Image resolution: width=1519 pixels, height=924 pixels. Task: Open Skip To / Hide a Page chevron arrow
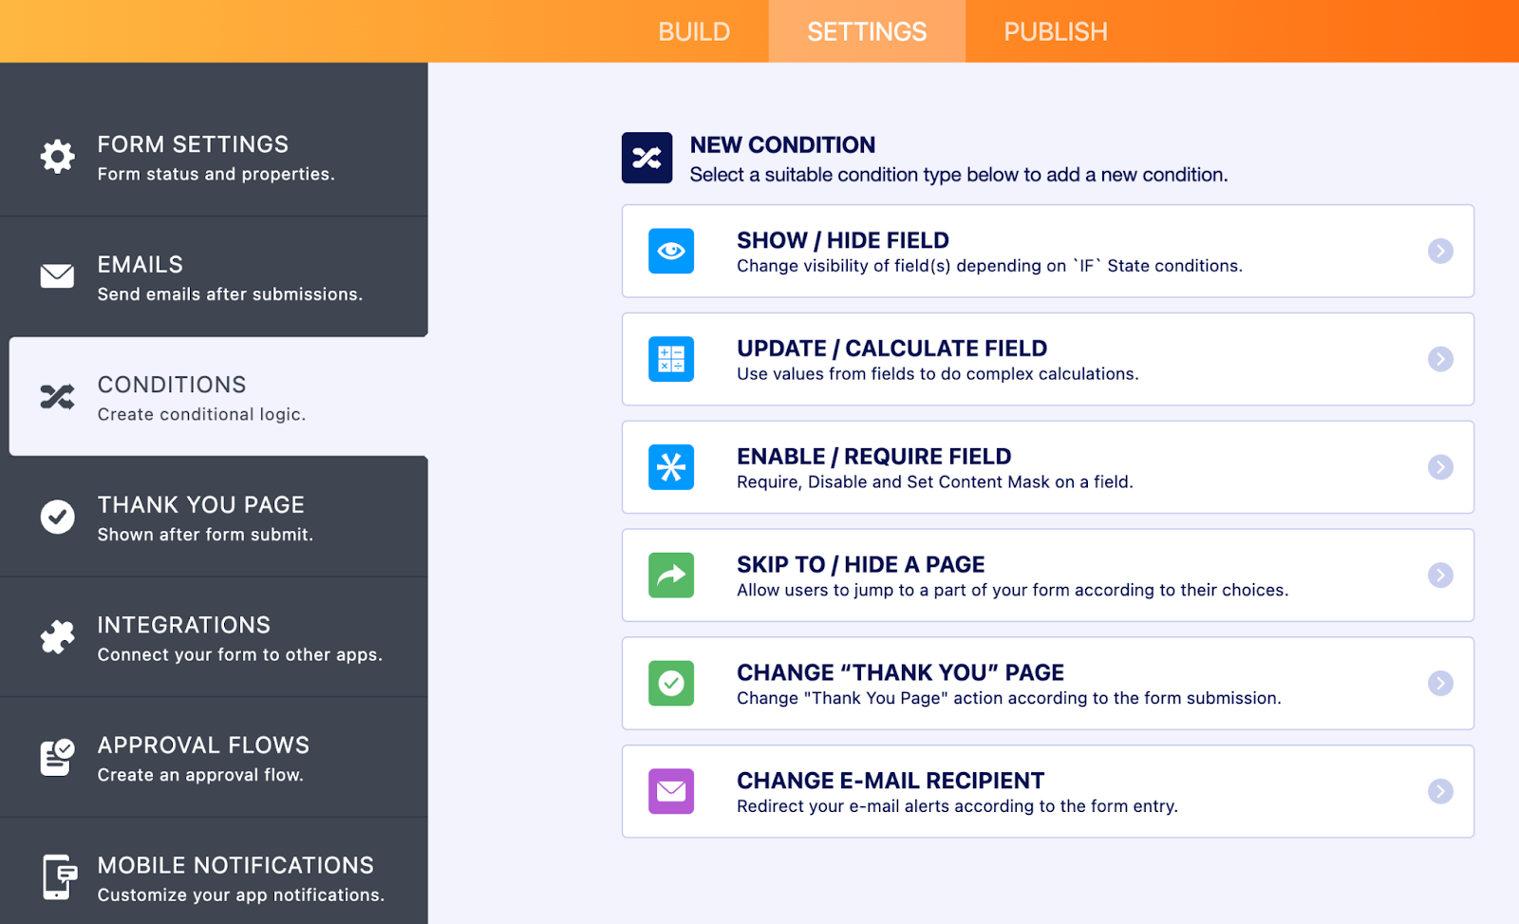(1440, 575)
